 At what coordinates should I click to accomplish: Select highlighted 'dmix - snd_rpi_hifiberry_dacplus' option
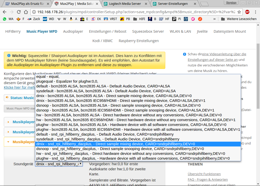tap(138, 144)
